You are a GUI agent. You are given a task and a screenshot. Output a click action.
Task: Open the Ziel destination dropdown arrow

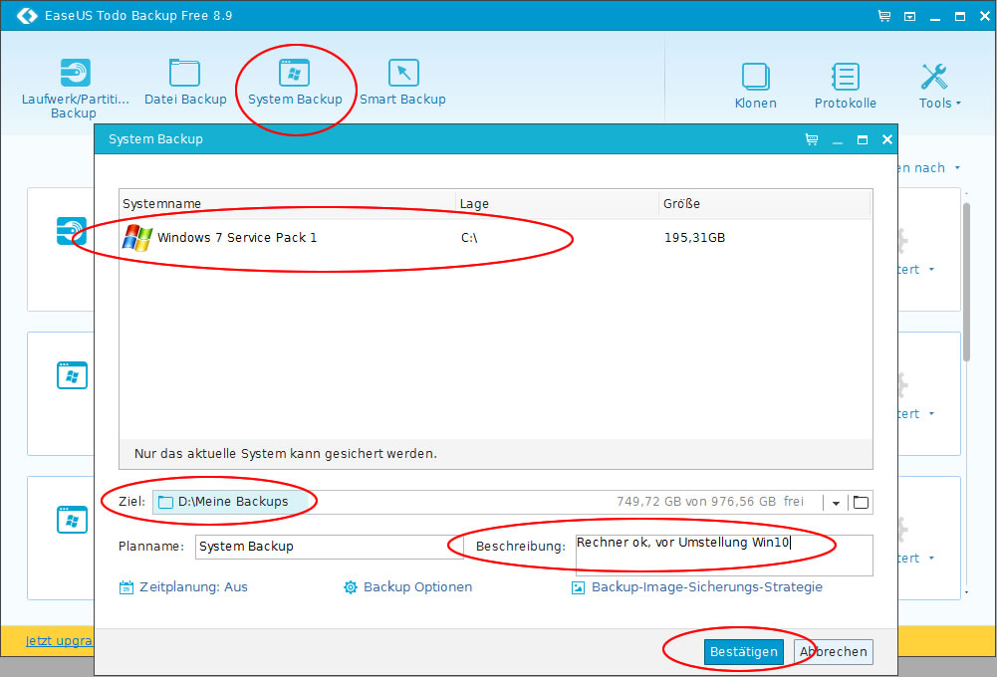836,503
